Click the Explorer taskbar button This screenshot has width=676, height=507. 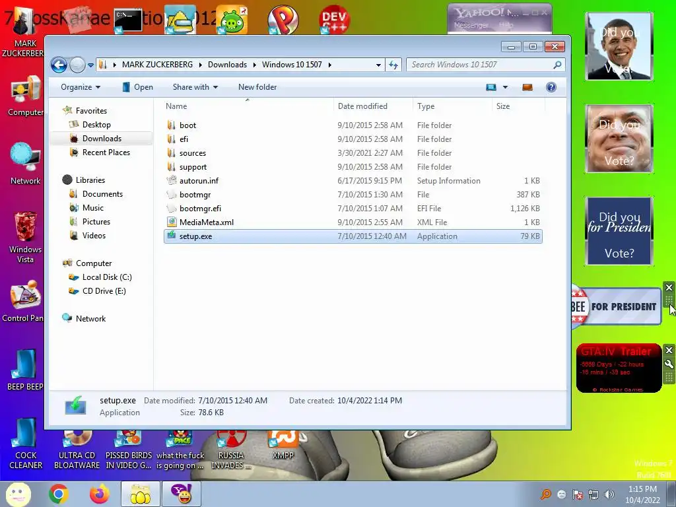click(x=141, y=494)
